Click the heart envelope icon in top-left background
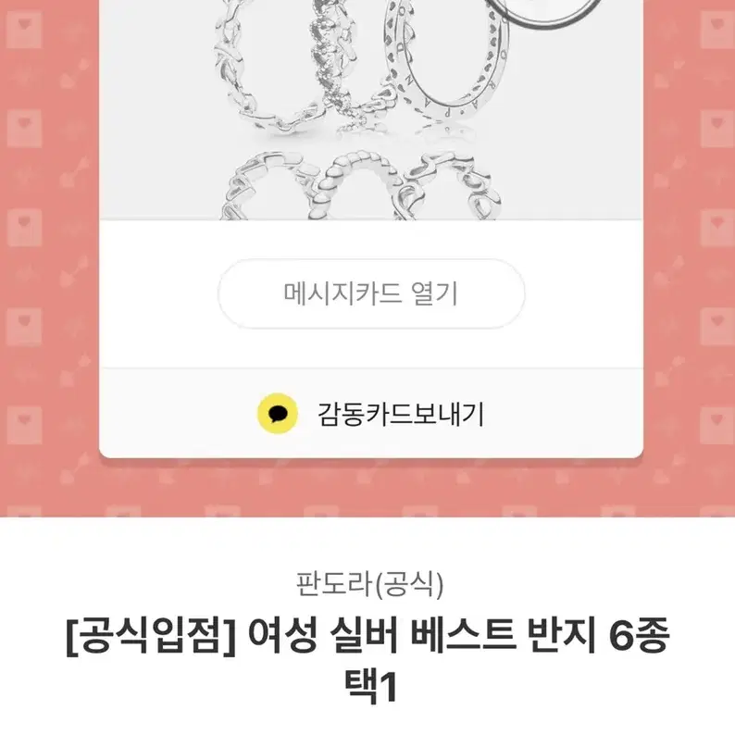 (24, 30)
